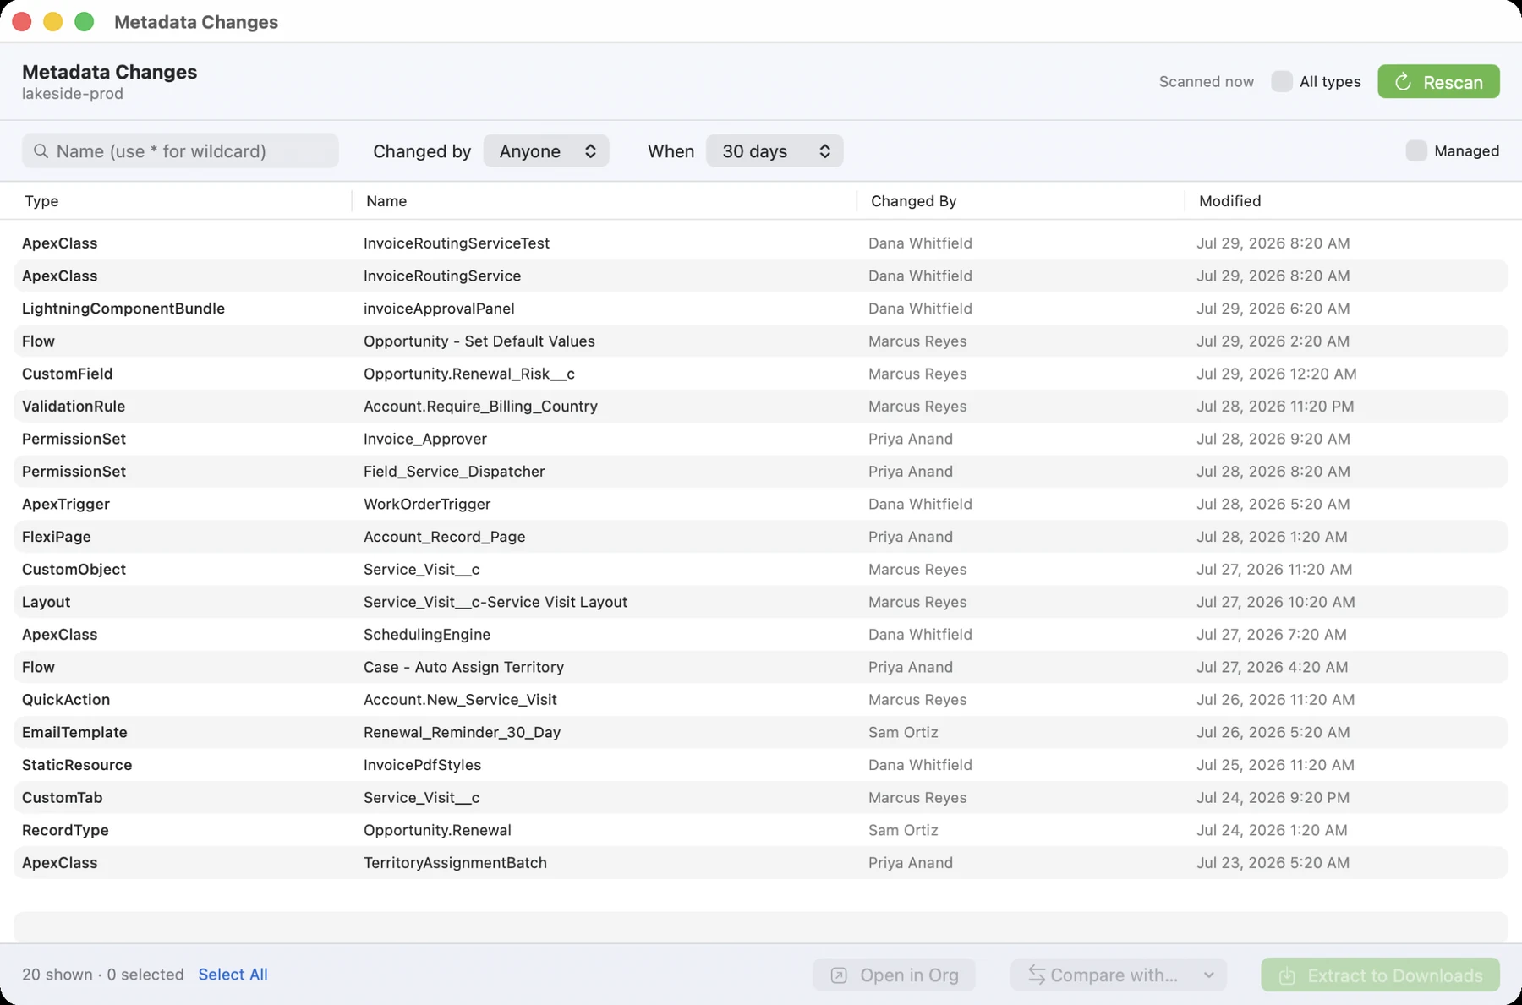Screen dimensions: 1522x1005
Task: Sort by the Changed By column header
Action: point(913,201)
